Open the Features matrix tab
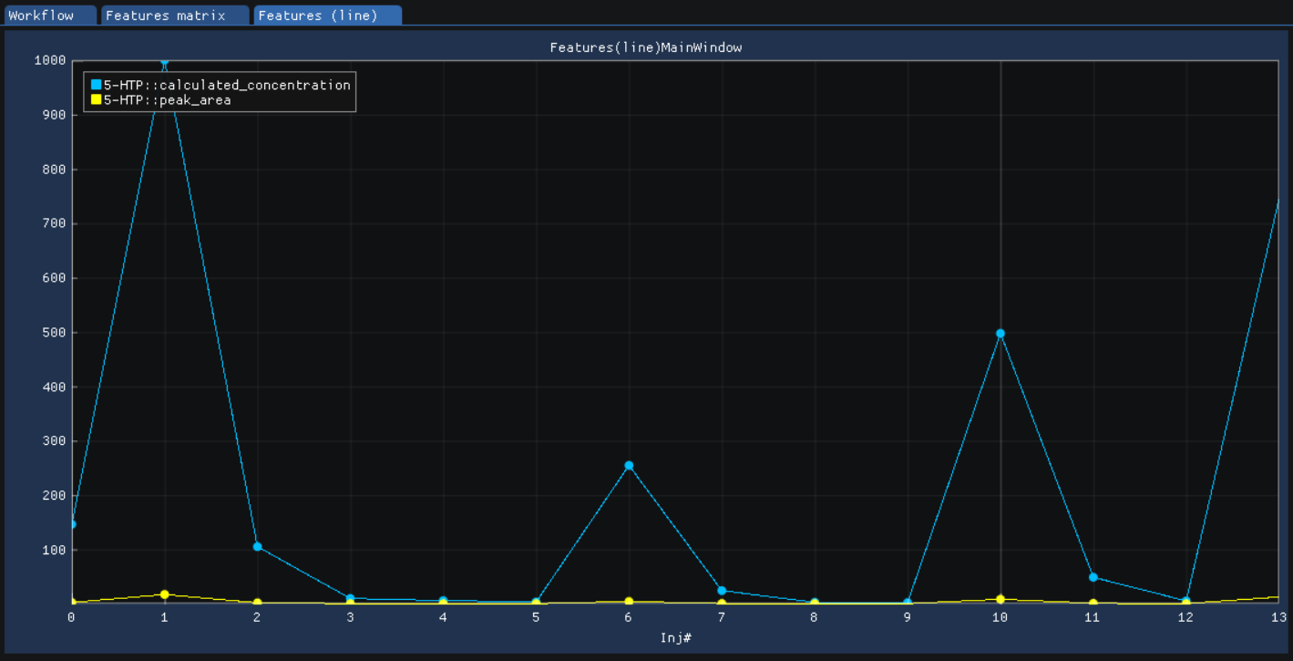This screenshot has width=1293, height=661. click(174, 15)
